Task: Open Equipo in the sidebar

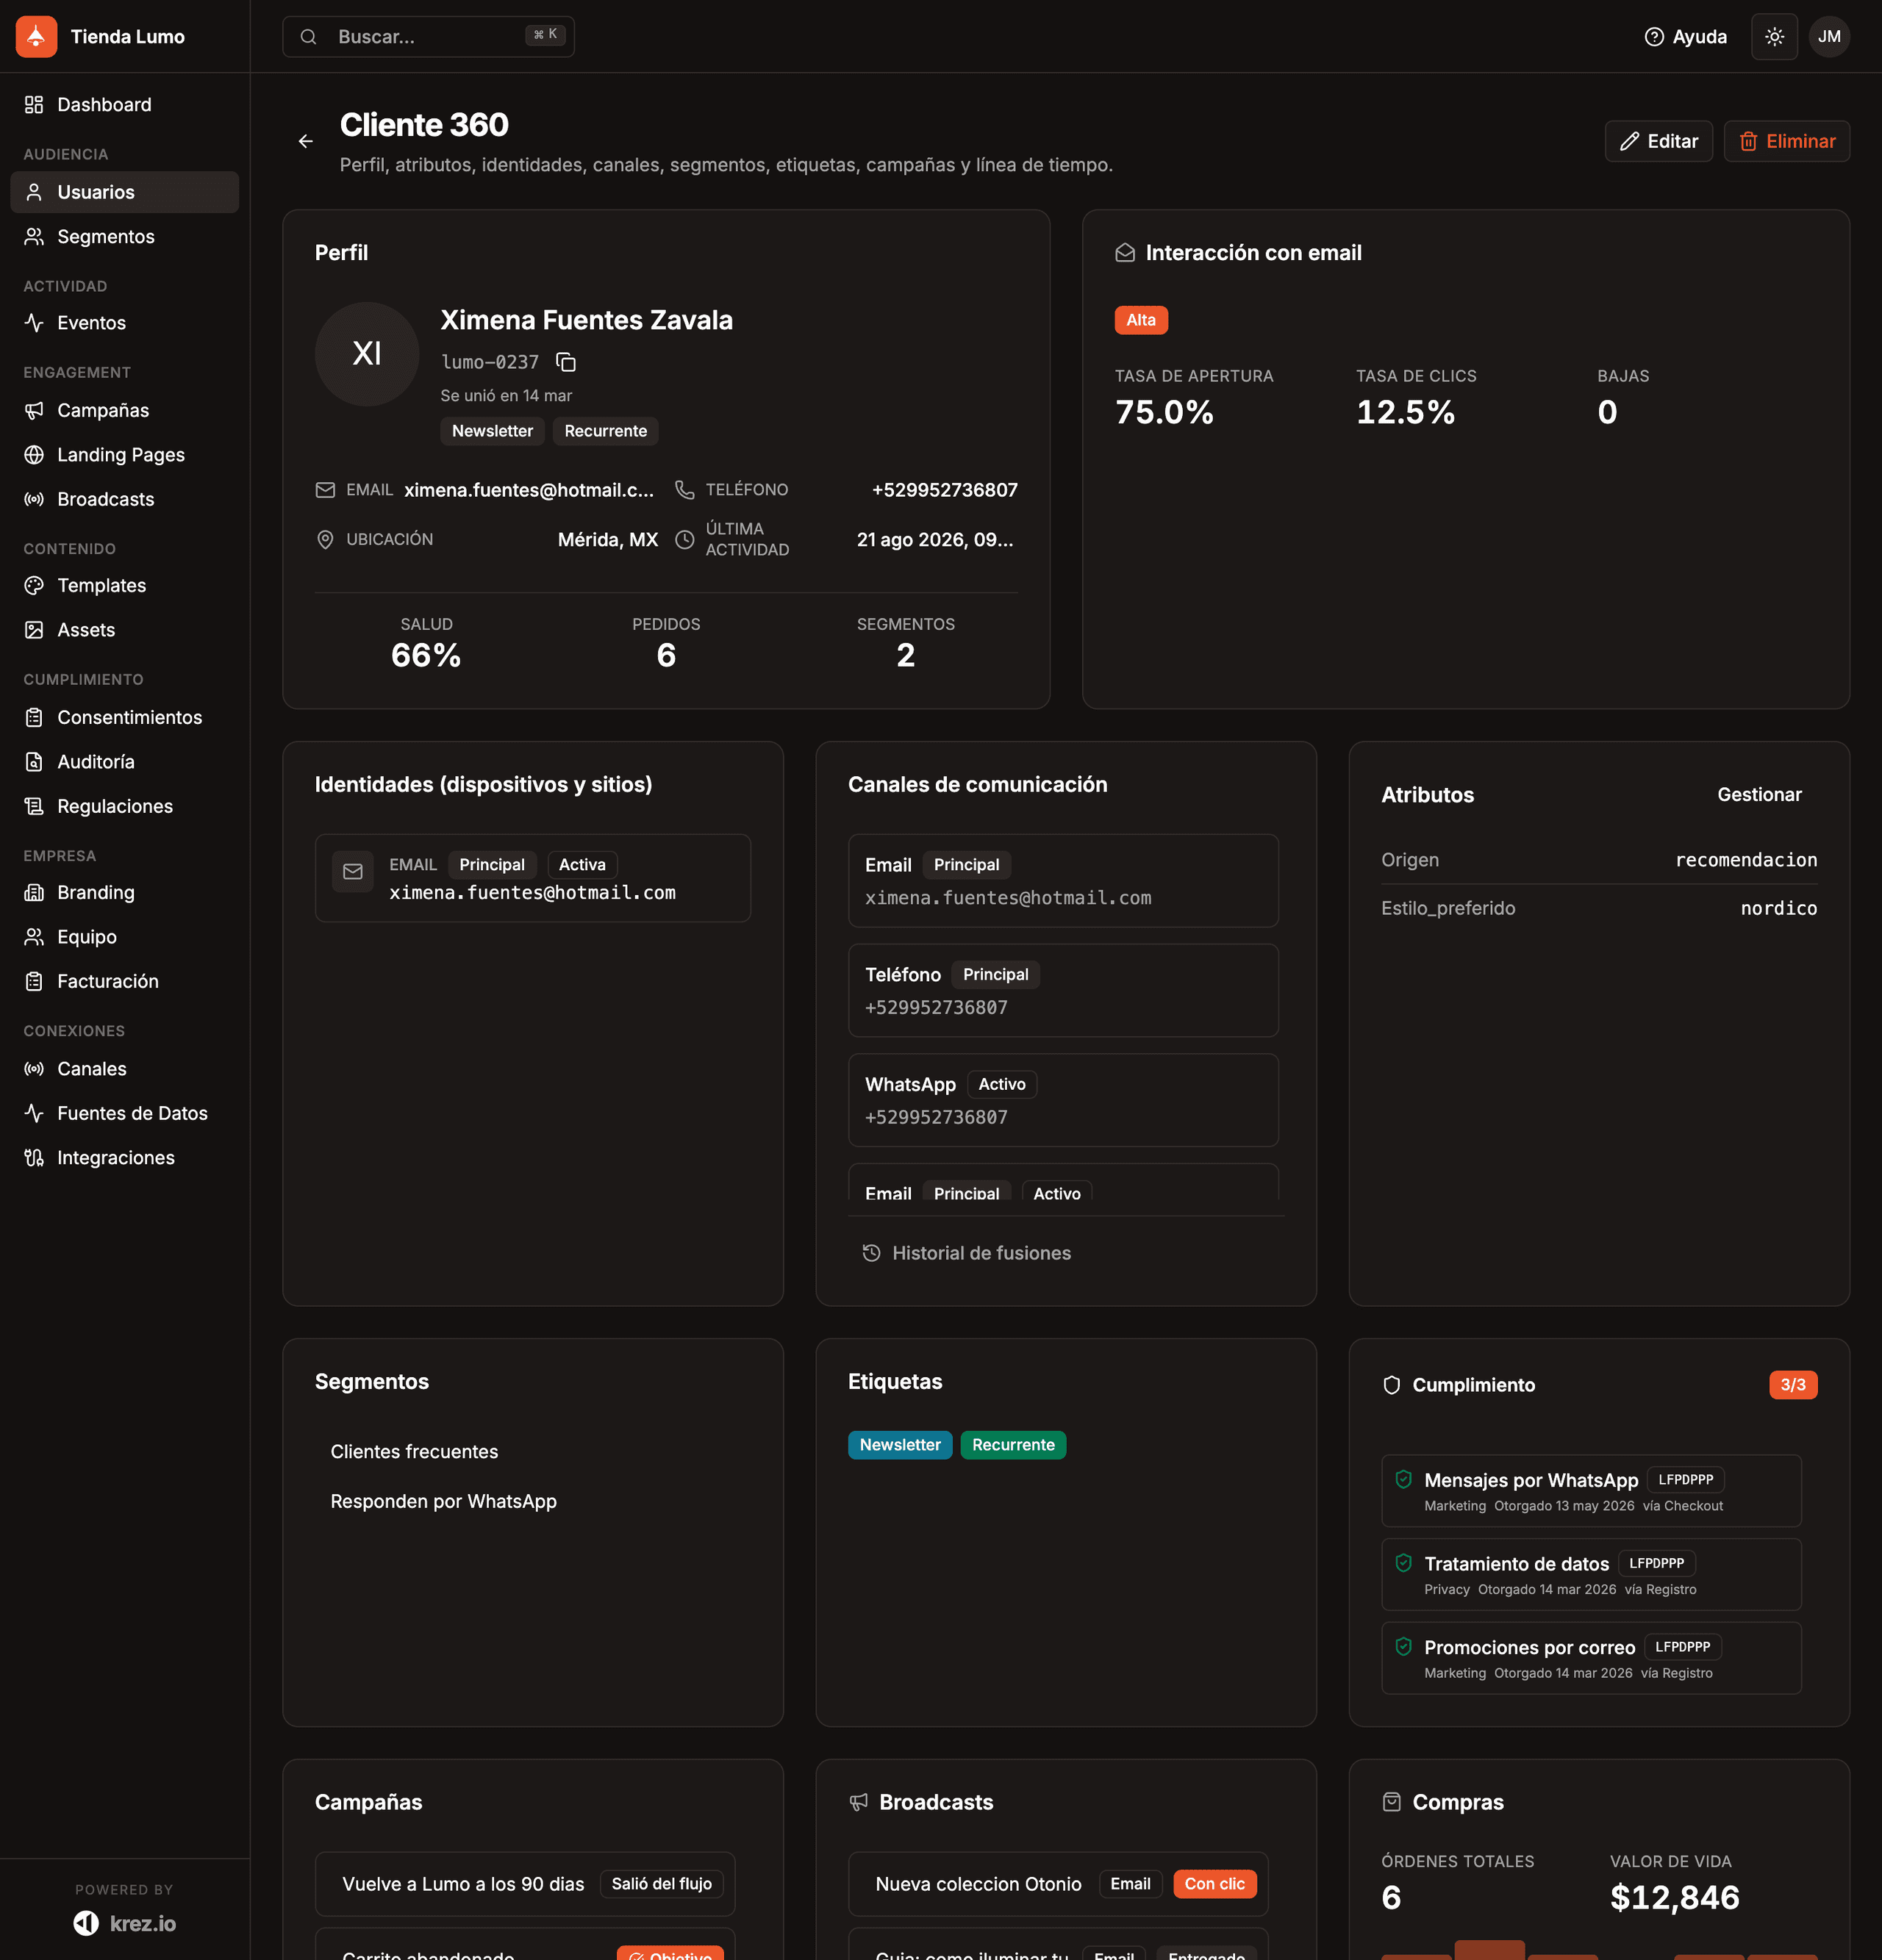Action: 124,937
